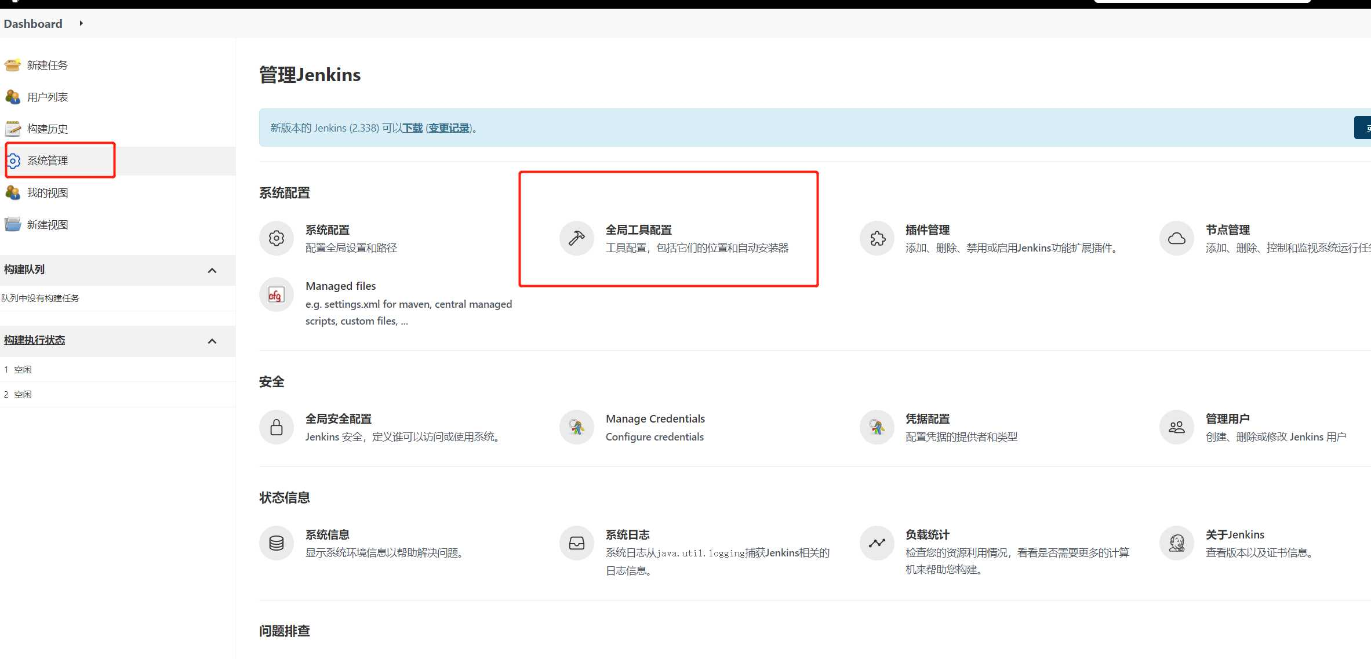
Task: Click the 新建视图 folder icon
Action: [13, 224]
